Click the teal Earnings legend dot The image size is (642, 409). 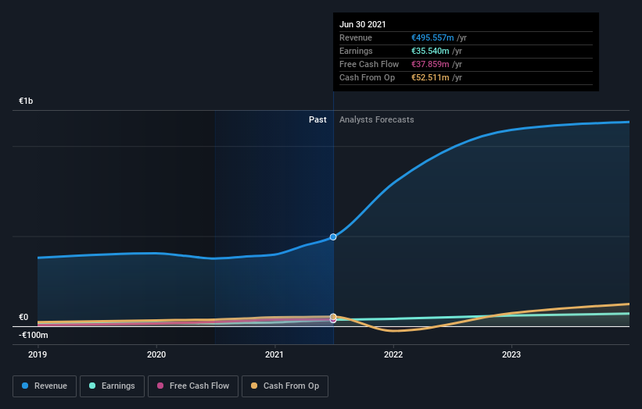[x=92, y=386]
